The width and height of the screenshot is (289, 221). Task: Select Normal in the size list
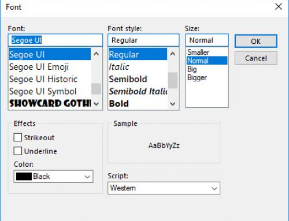click(x=207, y=61)
